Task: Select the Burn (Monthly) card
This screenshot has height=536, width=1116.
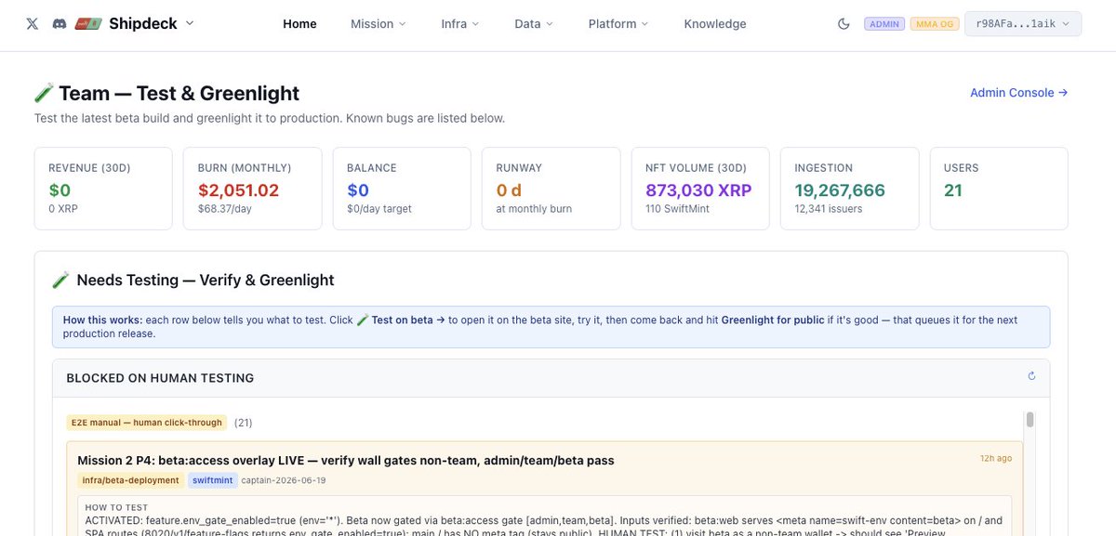Action: pos(253,189)
